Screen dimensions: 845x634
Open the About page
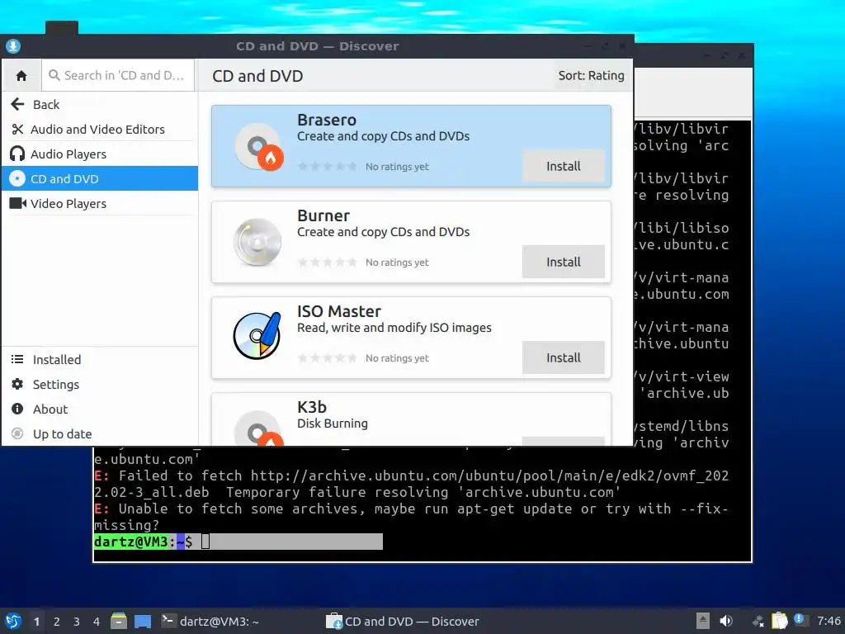pos(100,409)
